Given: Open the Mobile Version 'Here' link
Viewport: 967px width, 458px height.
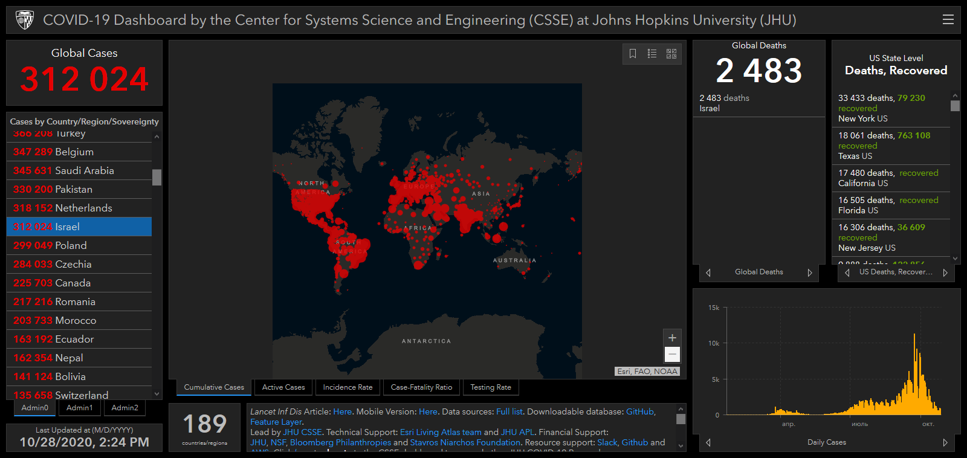Looking at the screenshot, I should tap(428, 411).
